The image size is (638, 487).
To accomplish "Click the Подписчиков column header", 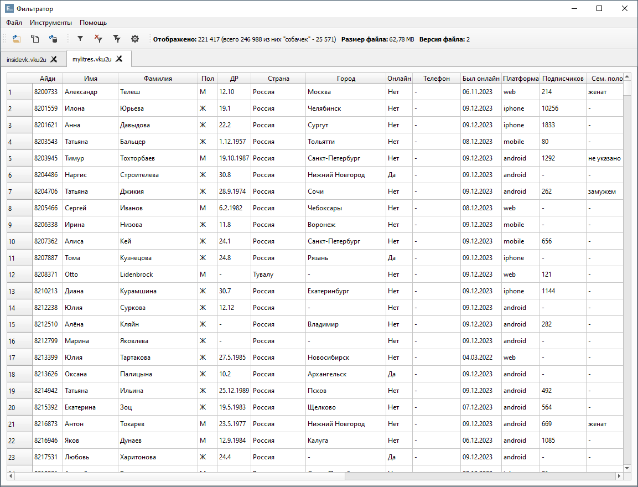I will 563,79.
